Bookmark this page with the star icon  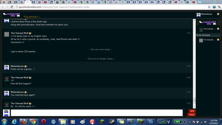point(209,7)
